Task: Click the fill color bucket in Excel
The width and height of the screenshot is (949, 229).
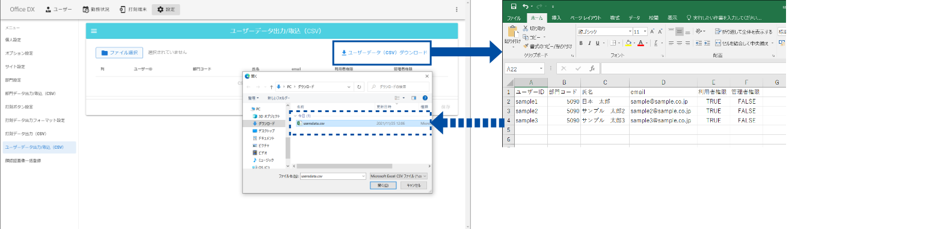Action: tap(628, 43)
